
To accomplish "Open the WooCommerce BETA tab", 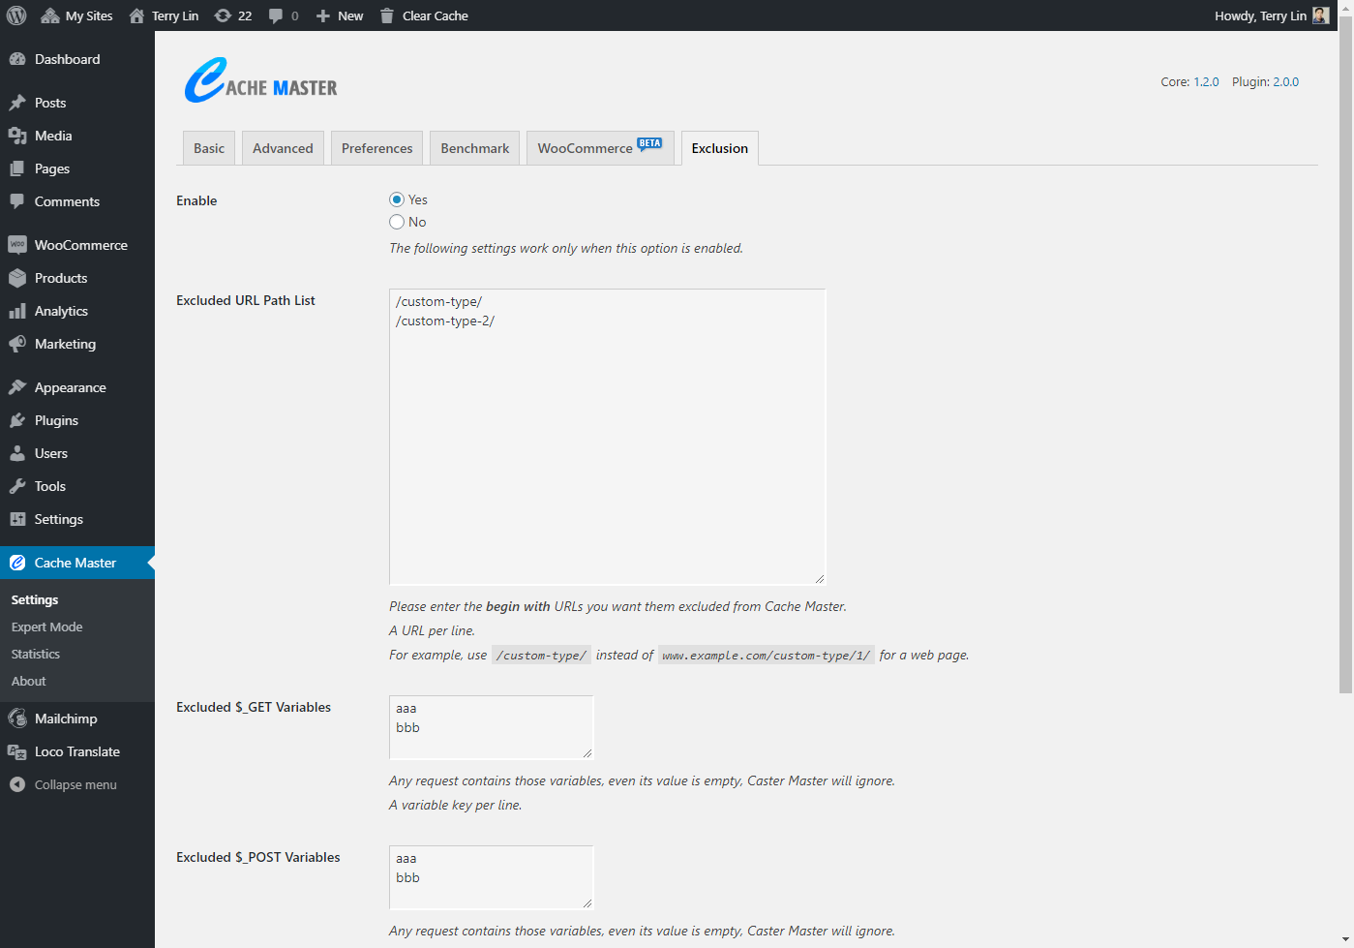I will click(x=600, y=148).
